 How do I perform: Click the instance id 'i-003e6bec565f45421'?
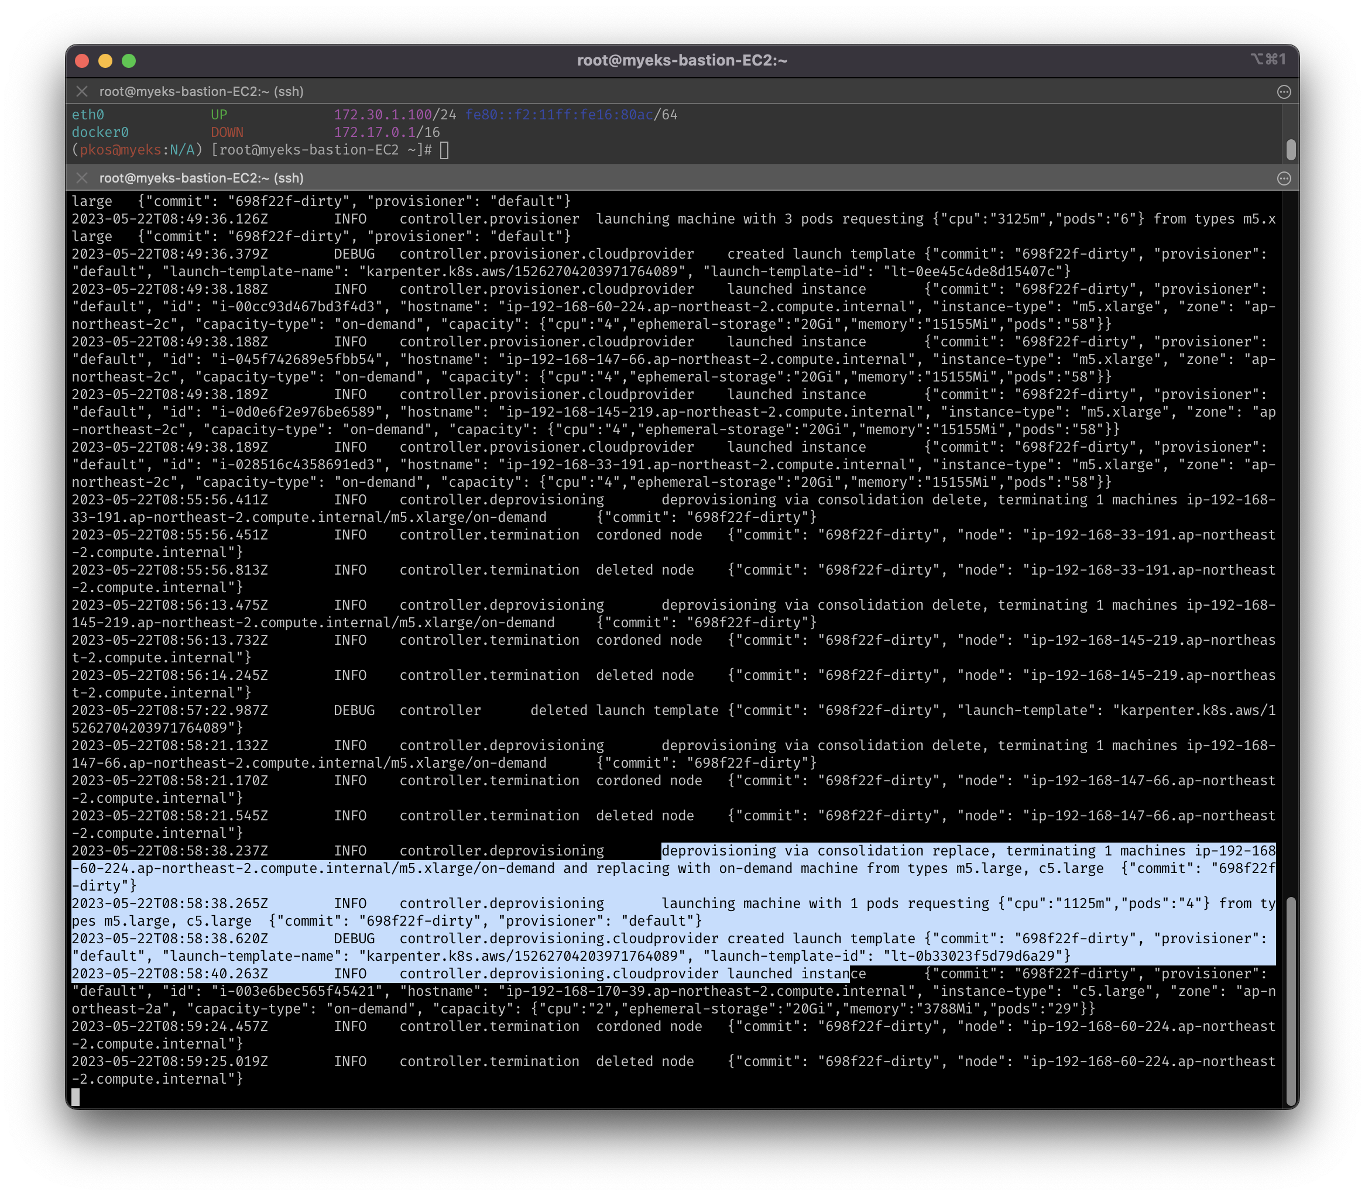pyautogui.click(x=298, y=992)
